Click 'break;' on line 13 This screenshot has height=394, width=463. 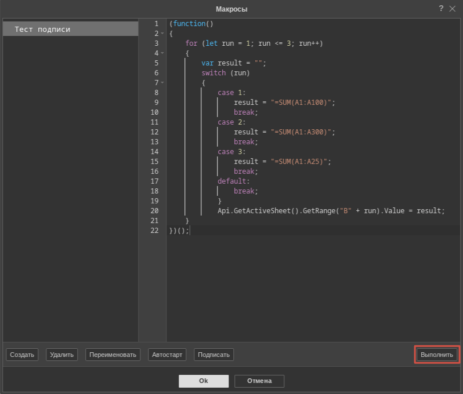245,142
